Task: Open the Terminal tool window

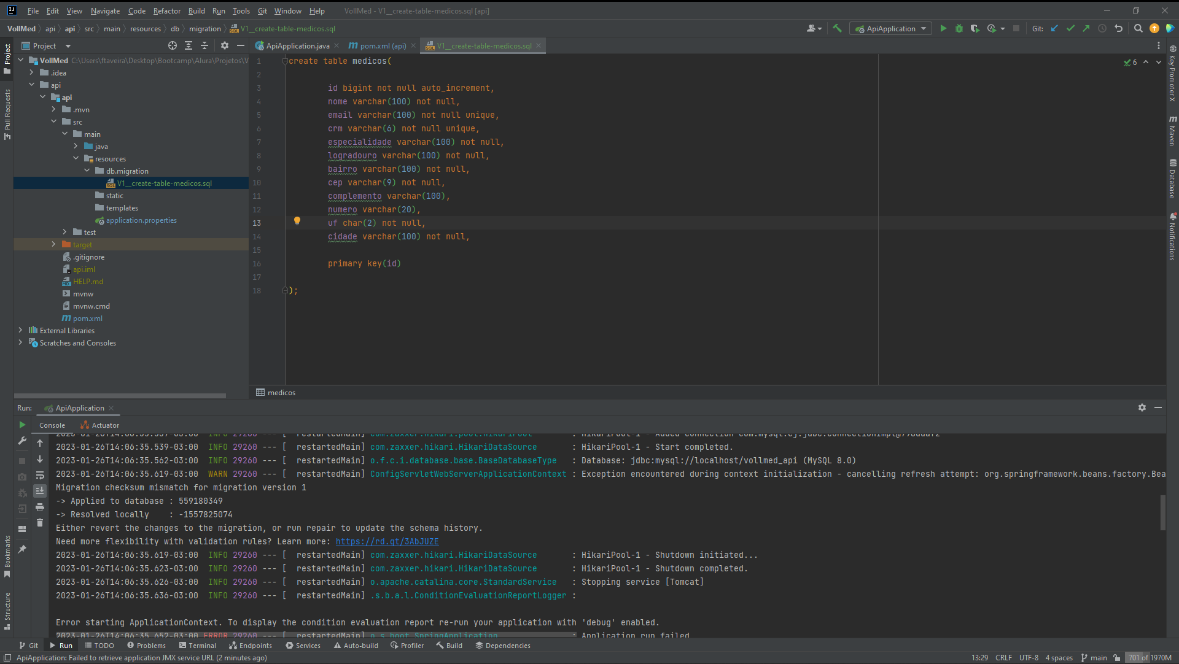Action: coord(197,646)
